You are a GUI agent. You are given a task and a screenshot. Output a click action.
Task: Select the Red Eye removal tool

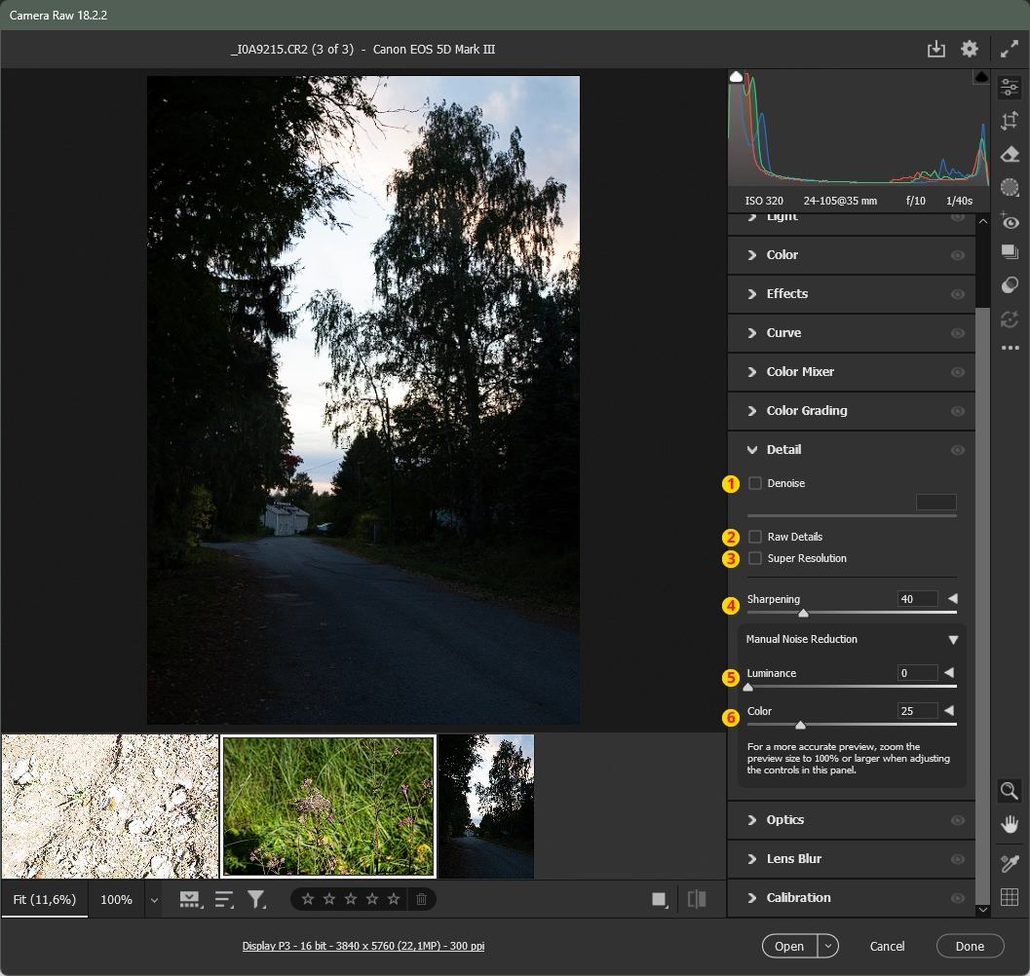(1010, 221)
